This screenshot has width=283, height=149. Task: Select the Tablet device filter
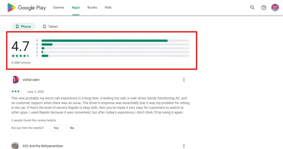[51, 26]
